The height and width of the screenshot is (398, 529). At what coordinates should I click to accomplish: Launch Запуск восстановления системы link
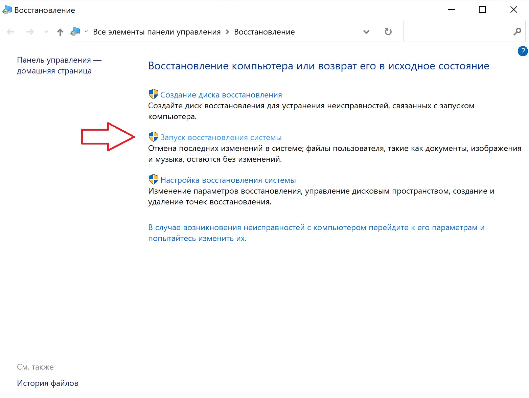(221, 137)
